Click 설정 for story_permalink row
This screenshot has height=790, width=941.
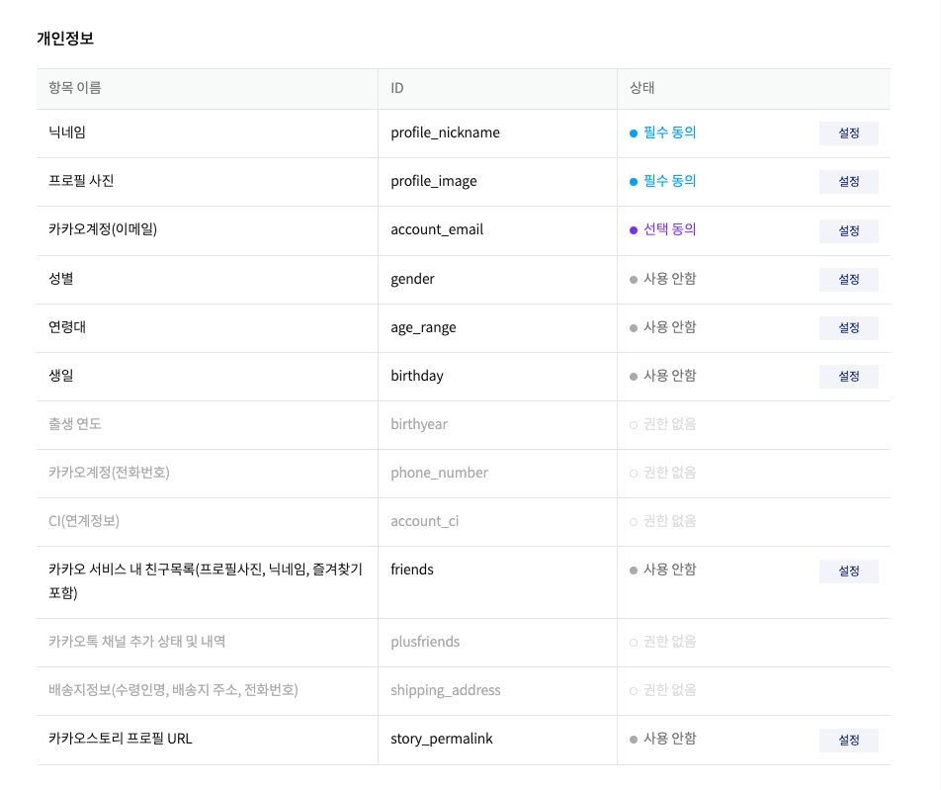coord(848,741)
